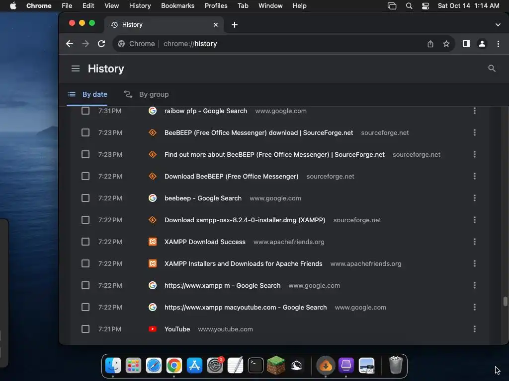This screenshot has width=509, height=381.
Task: Check the Download xampp-osx installer entry
Action: coord(85,220)
